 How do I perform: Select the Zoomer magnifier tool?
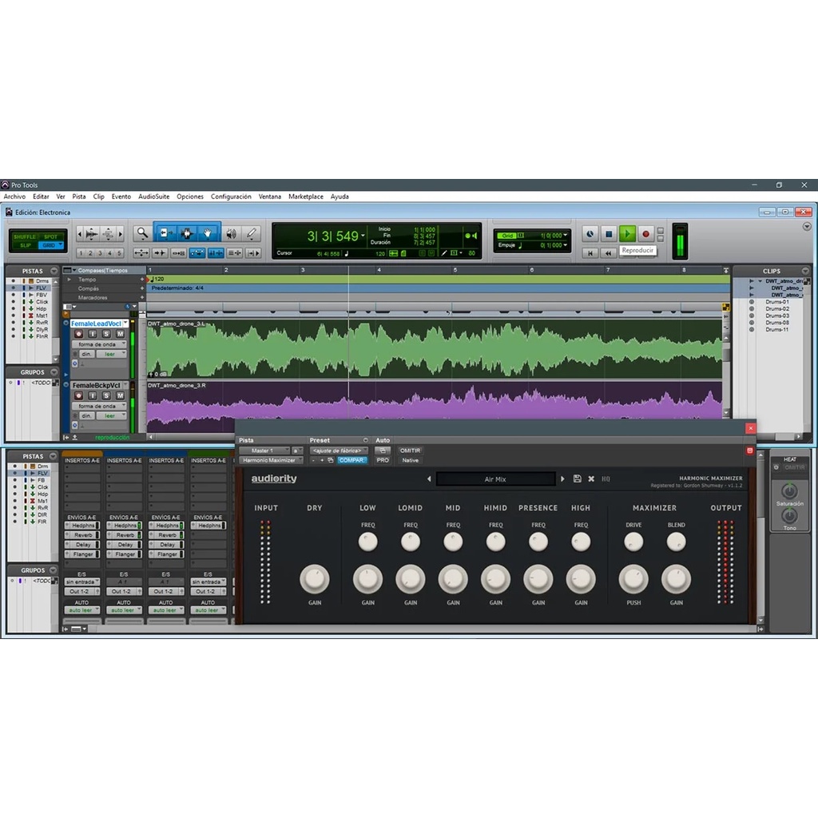tap(142, 234)
